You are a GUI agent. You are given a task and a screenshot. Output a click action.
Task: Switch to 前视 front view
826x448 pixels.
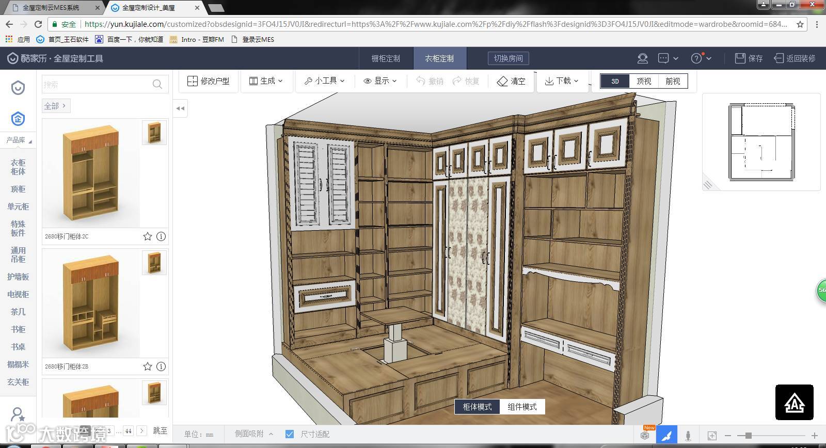[x=673, y=81]
